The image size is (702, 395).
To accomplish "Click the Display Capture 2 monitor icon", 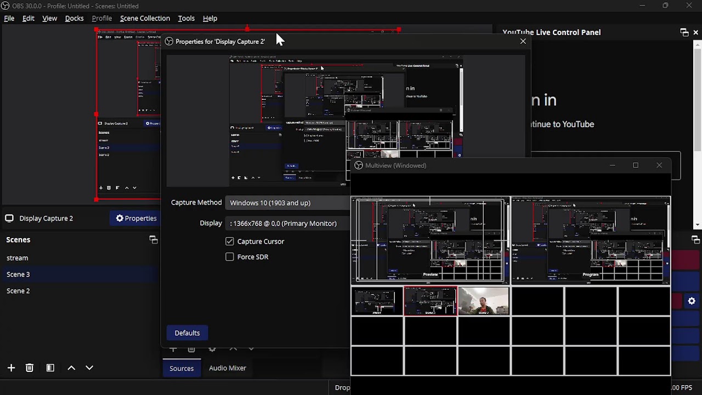I will click(9, 218).
